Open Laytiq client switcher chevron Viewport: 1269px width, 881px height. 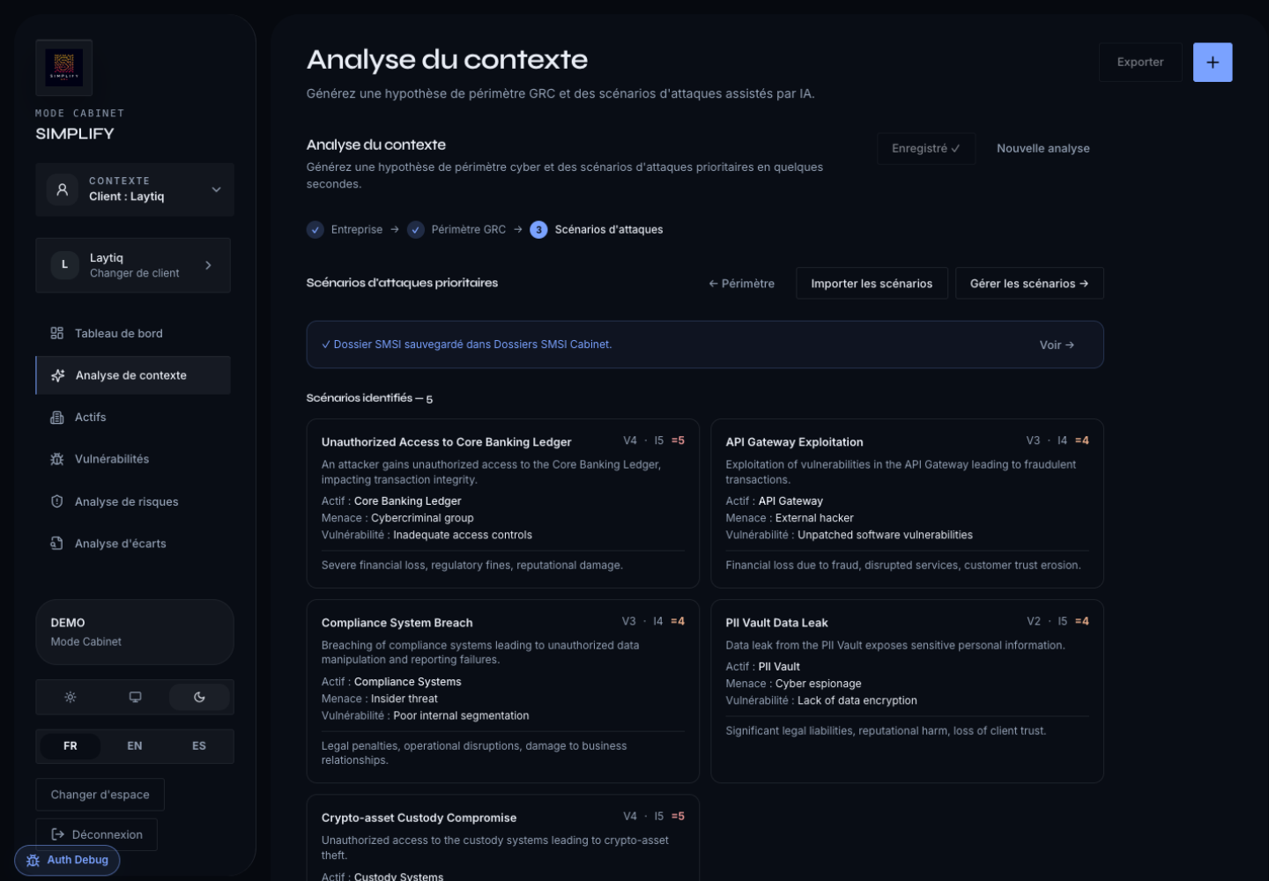click(208, 265)
